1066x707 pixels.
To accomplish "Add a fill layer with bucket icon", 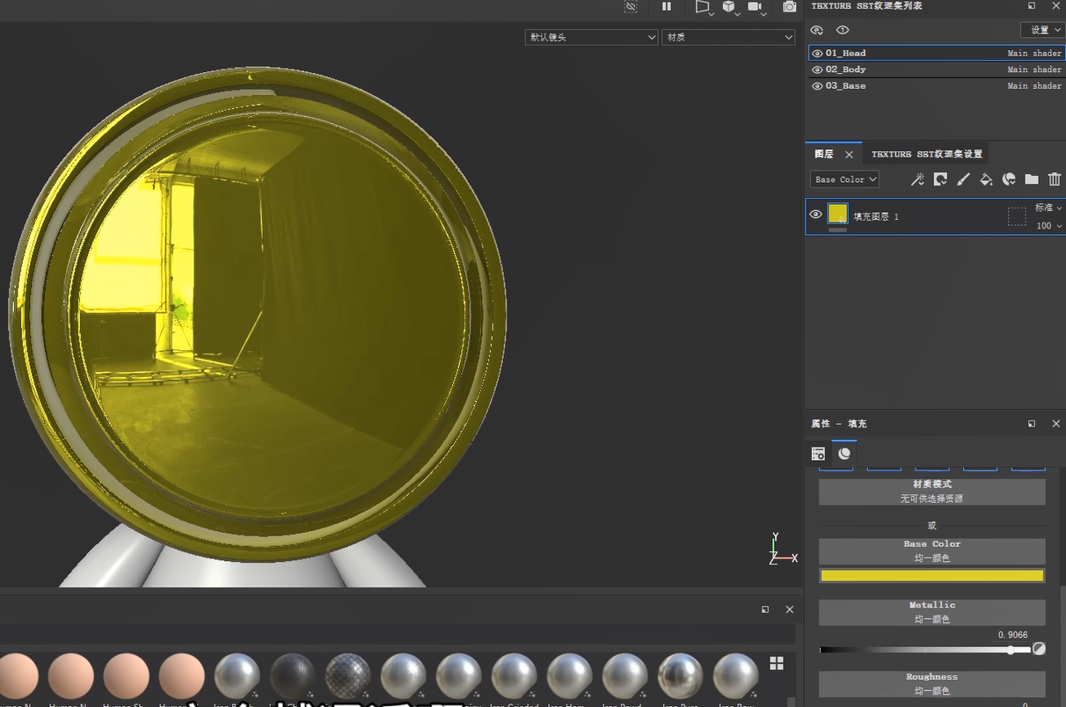I will 986,179.
